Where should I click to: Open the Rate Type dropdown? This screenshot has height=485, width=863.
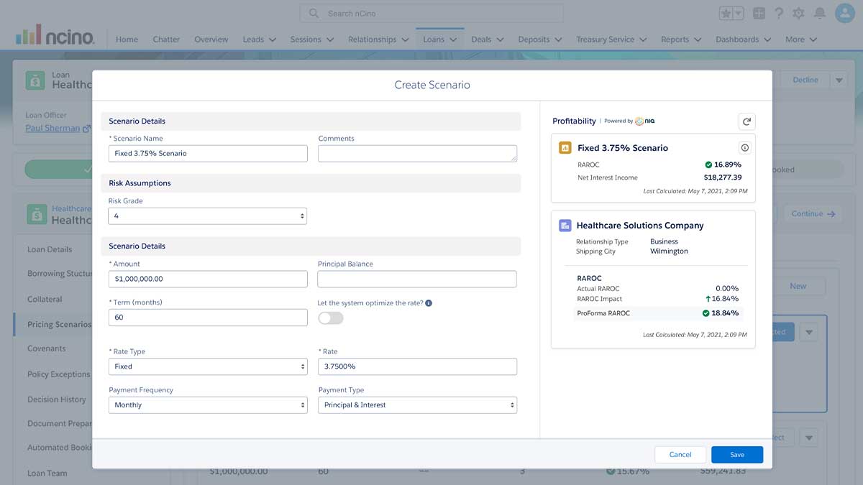208,366
